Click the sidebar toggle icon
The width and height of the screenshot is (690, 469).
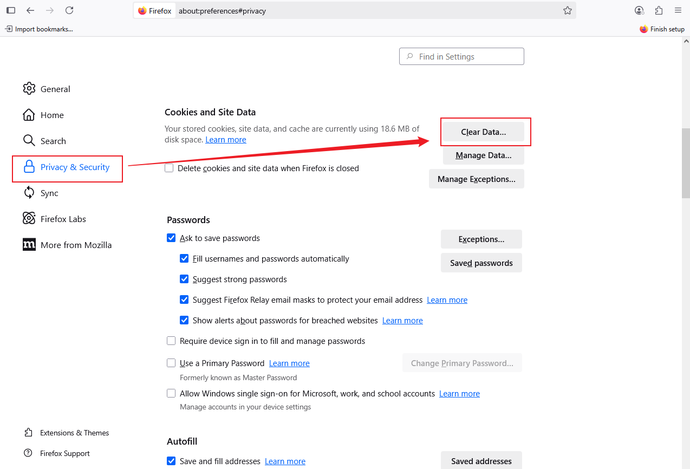tap(11, 10)
